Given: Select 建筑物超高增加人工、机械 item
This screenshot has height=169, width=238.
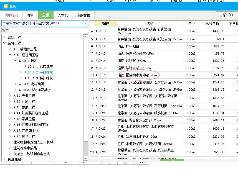Looking at the screenshot, I should [33, 142].
